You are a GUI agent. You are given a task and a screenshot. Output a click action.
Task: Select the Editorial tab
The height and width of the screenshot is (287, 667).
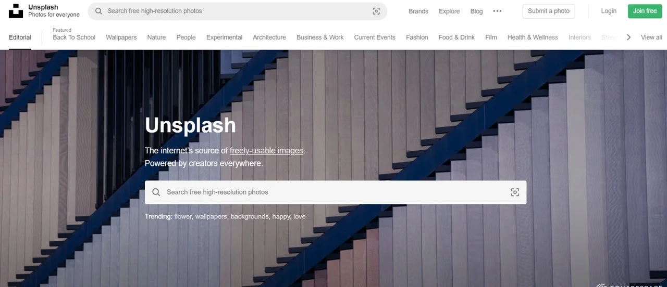(x=20, y=37)
